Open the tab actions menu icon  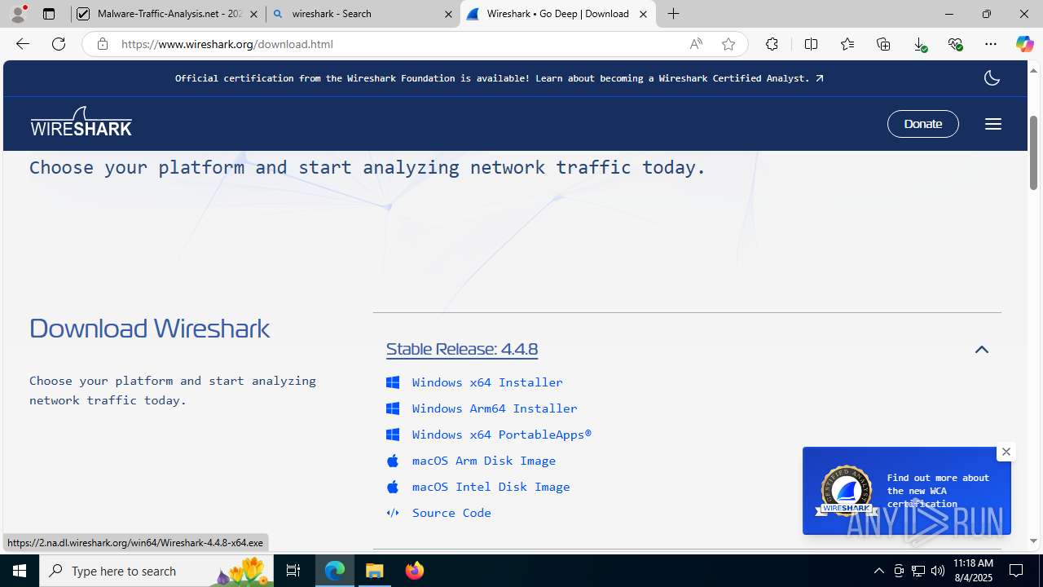coord(49,14)
